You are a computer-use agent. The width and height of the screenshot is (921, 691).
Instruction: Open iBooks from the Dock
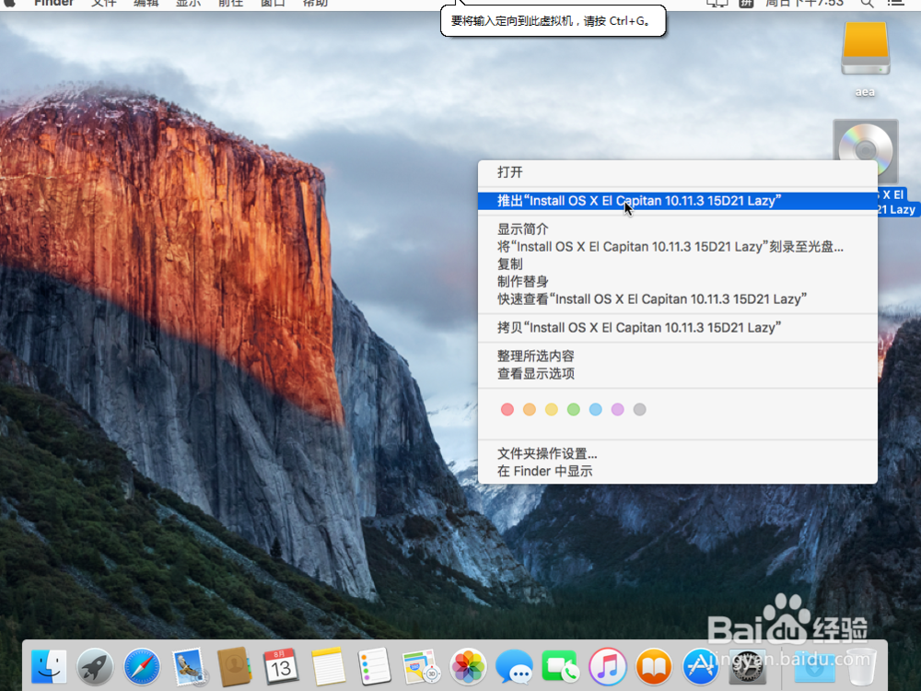click(652, 666)
